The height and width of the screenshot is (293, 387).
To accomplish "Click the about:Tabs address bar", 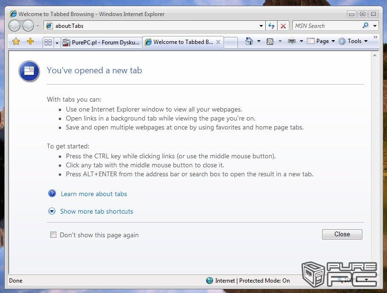I will coord(154,26).
